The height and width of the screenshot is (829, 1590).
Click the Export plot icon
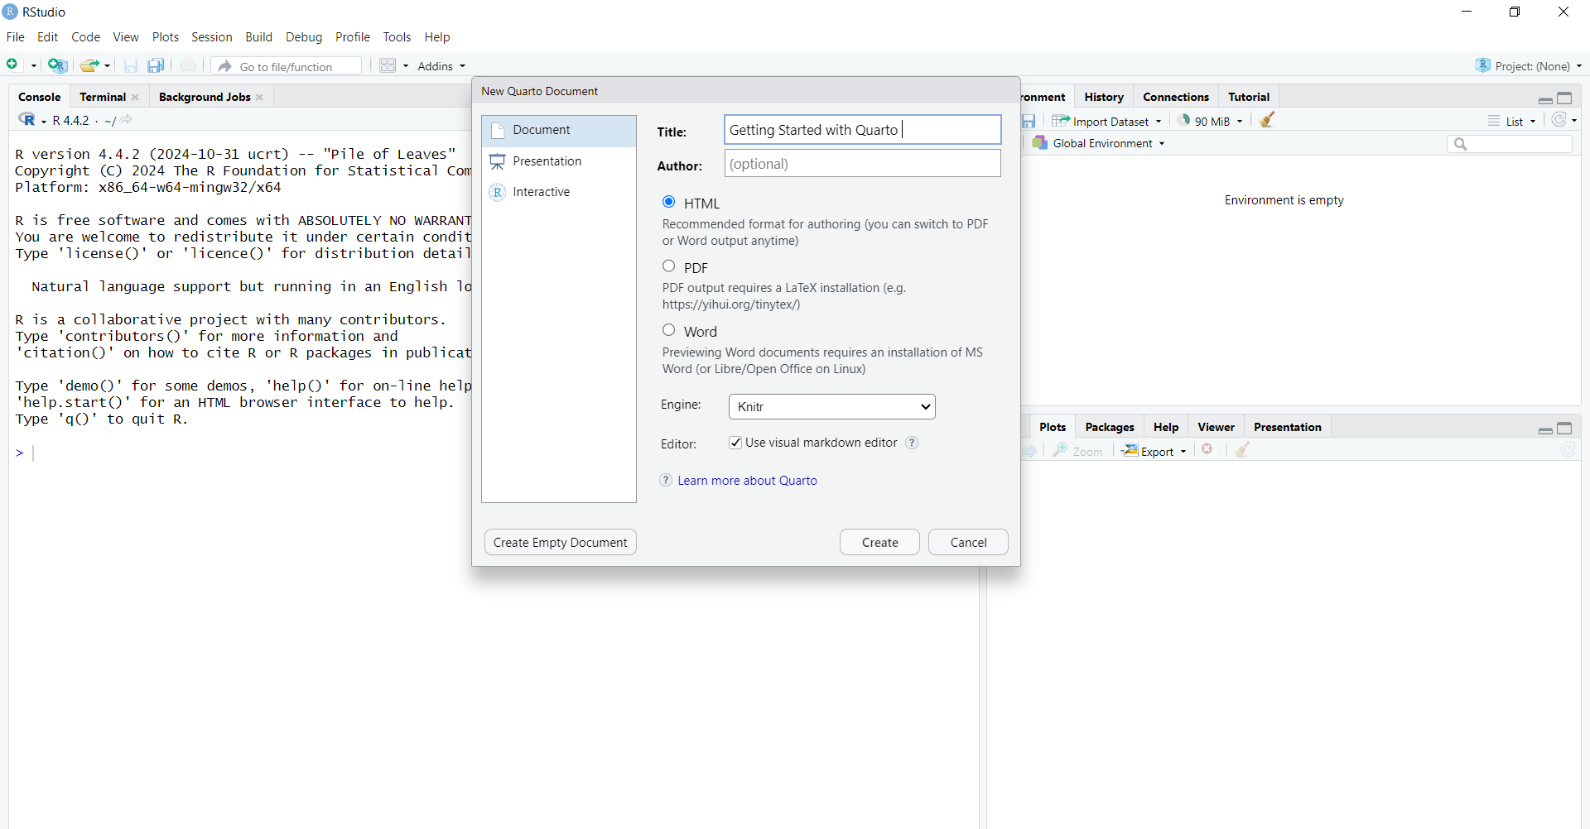click(1130, 450)
